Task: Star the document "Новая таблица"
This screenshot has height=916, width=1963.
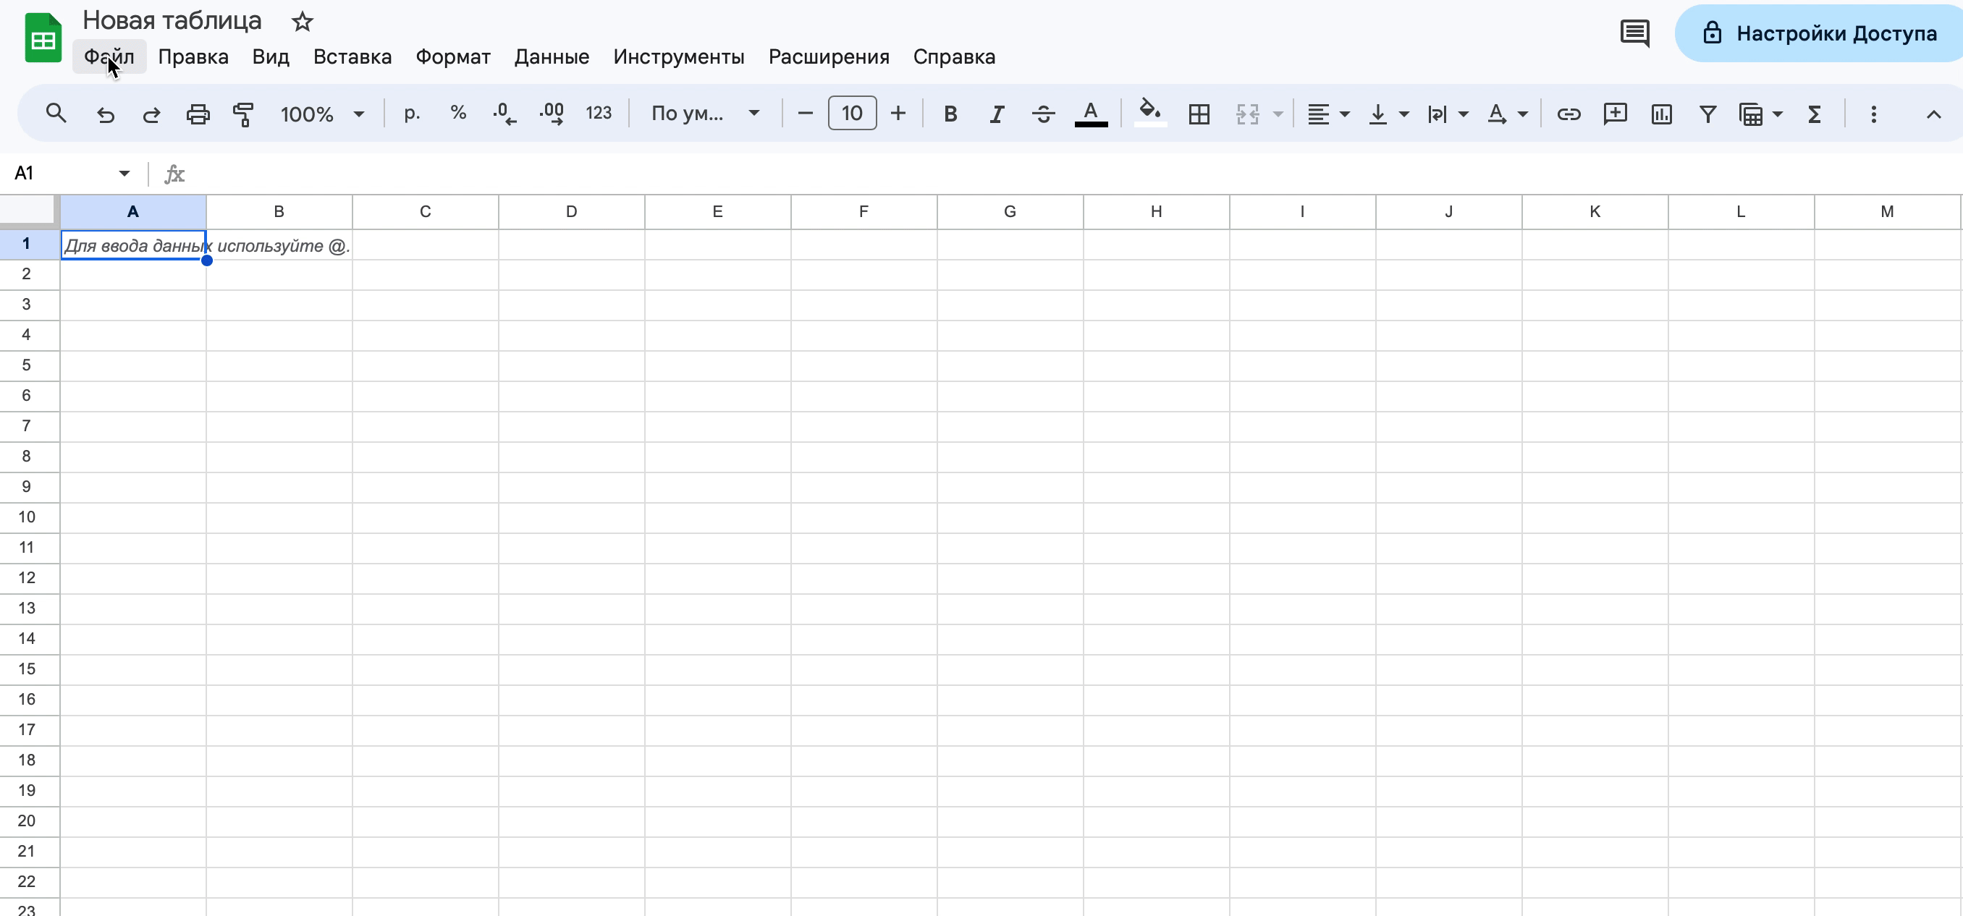Action: [303, 21]
